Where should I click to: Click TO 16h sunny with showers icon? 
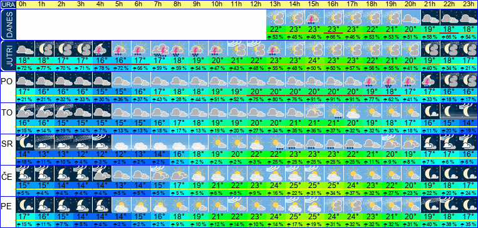point(333,111)
